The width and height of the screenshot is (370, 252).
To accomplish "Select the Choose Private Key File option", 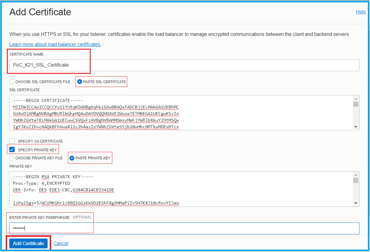I will (x=11, y=158).
